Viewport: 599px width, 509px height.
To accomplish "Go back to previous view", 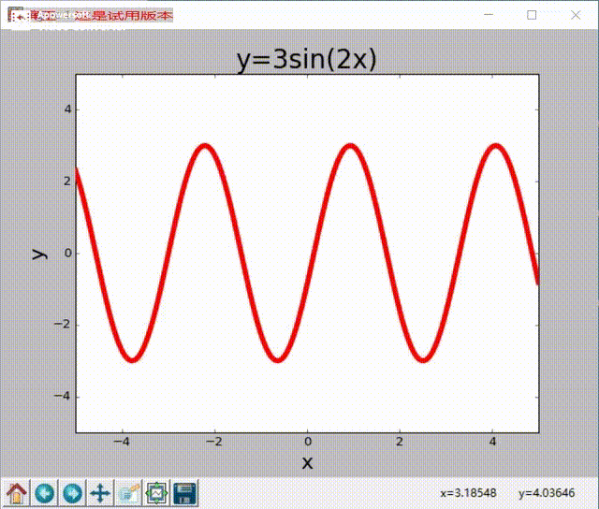I will pyautogui.click(x=44, y=492).
